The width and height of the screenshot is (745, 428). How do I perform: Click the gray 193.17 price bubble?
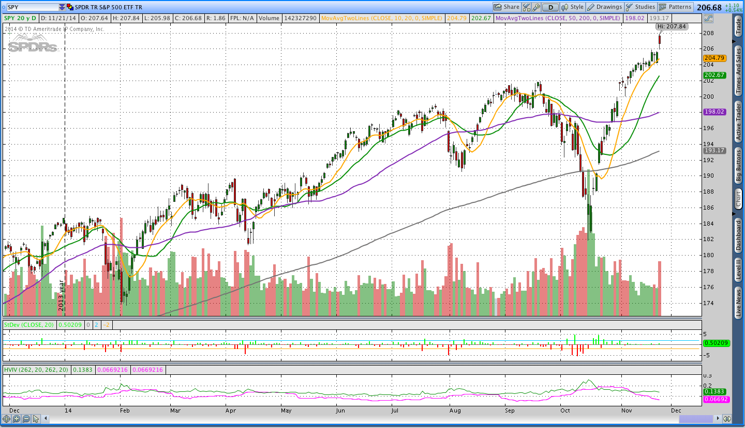pos(714,151)
